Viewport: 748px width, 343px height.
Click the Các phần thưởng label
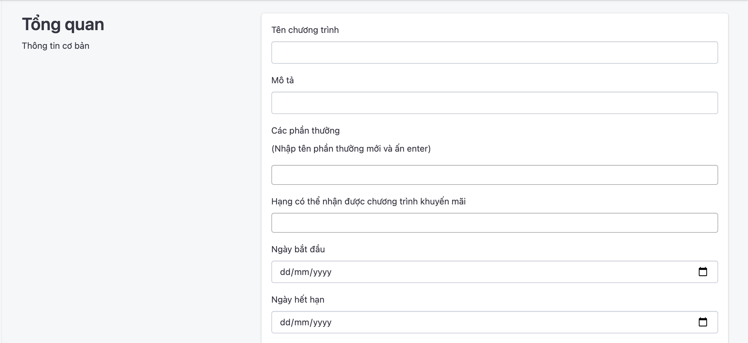pyautogui.click(x=305, y=130)
